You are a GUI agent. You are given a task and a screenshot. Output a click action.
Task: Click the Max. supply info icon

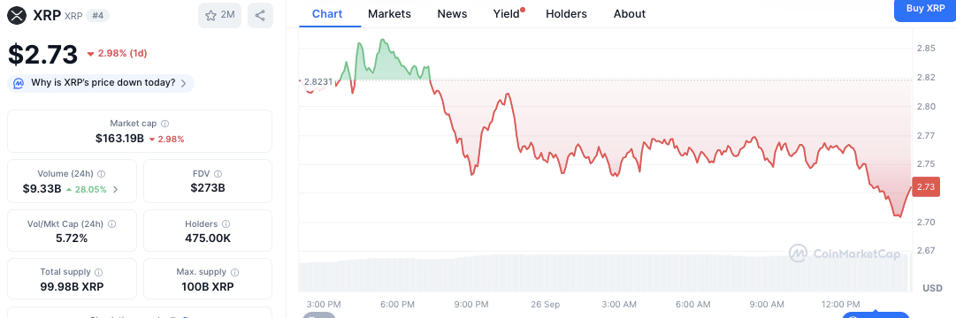point(234,272)
